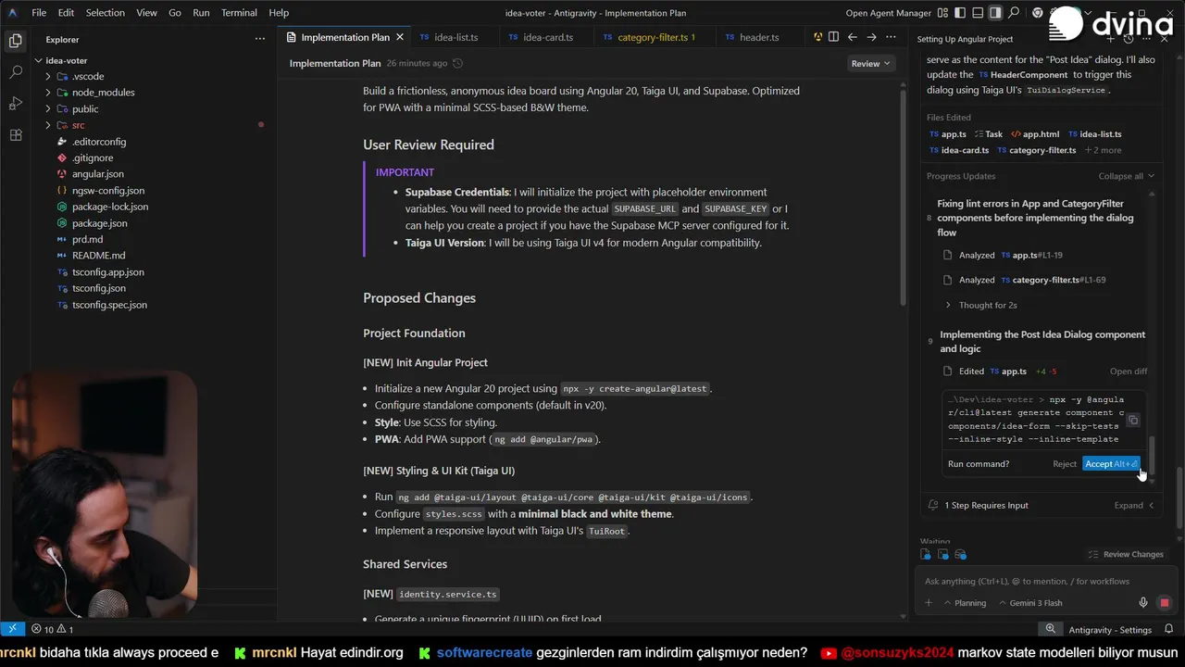Toggle bottom panel visibility icon

pyautogui.click(x=977, y=13)
